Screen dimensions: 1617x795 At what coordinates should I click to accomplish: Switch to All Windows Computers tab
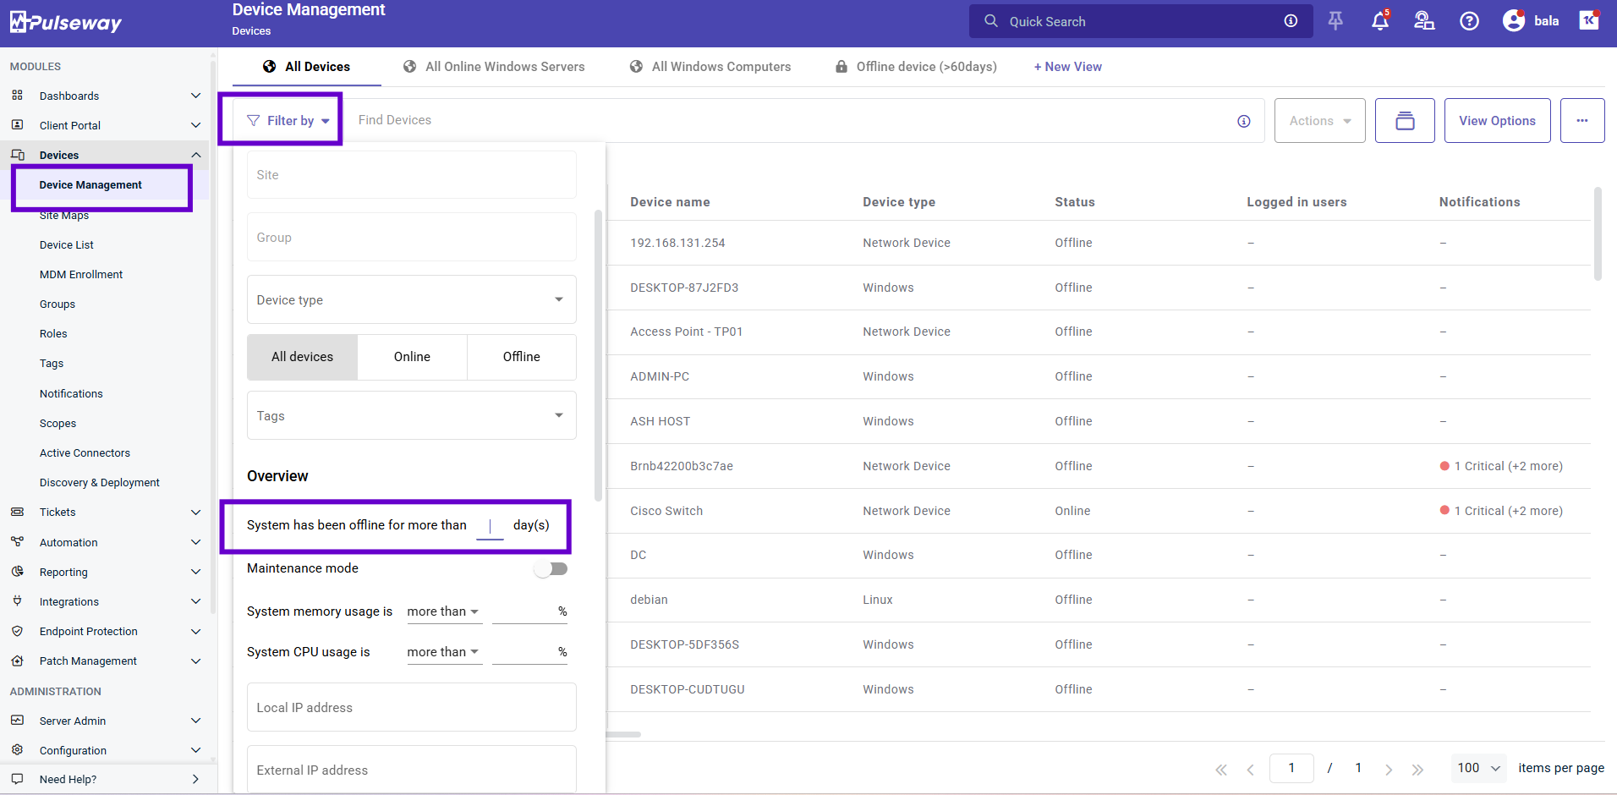coord(710,67)
